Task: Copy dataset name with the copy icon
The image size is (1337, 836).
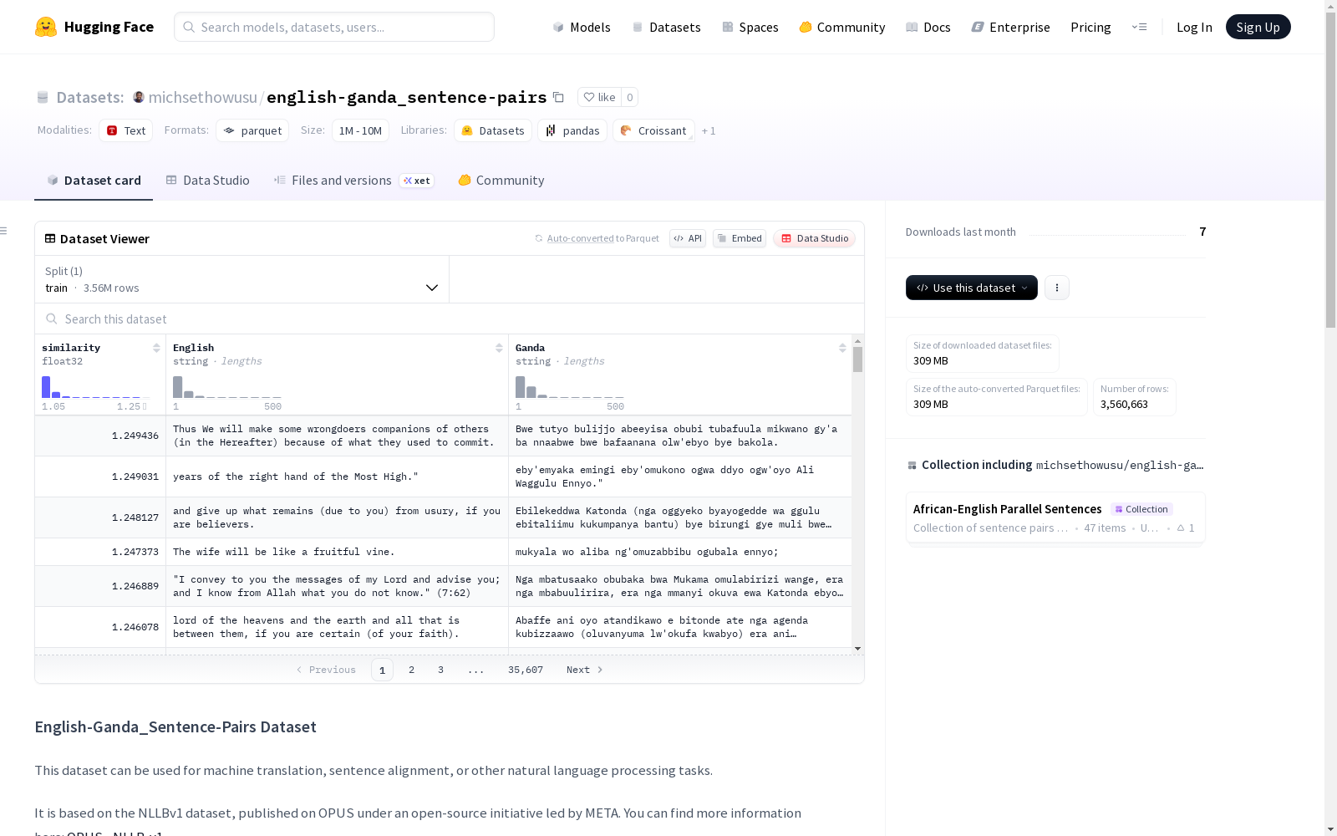Action: point(558,97)
